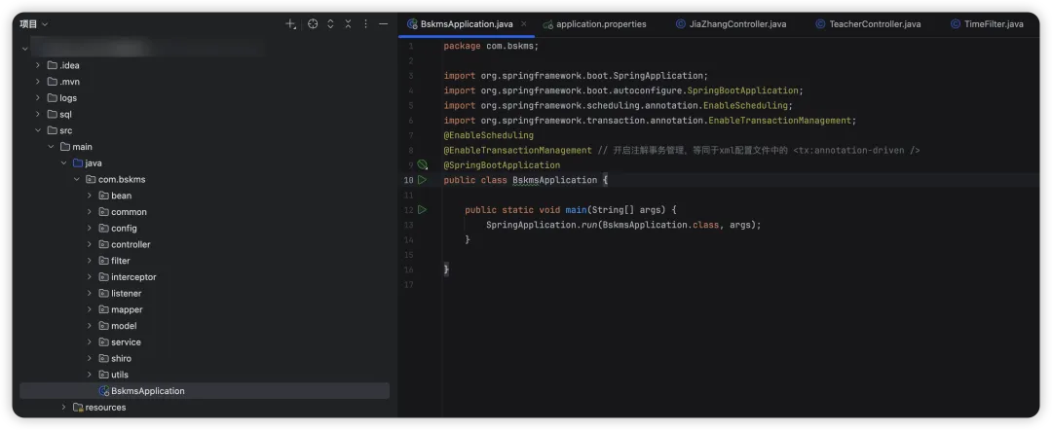1052x430 pixels.
Task: Click the expand all icon in project panel
Action: (330, 24)
